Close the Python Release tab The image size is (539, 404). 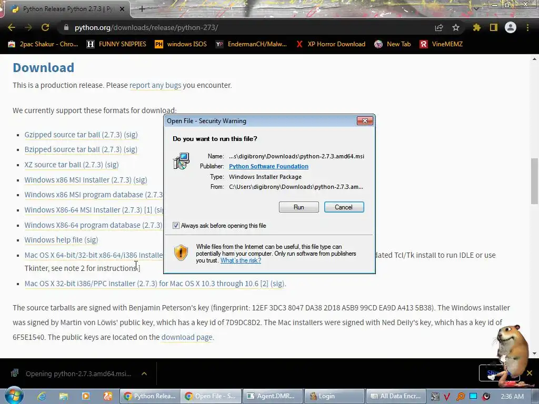[x=122, y=9]
